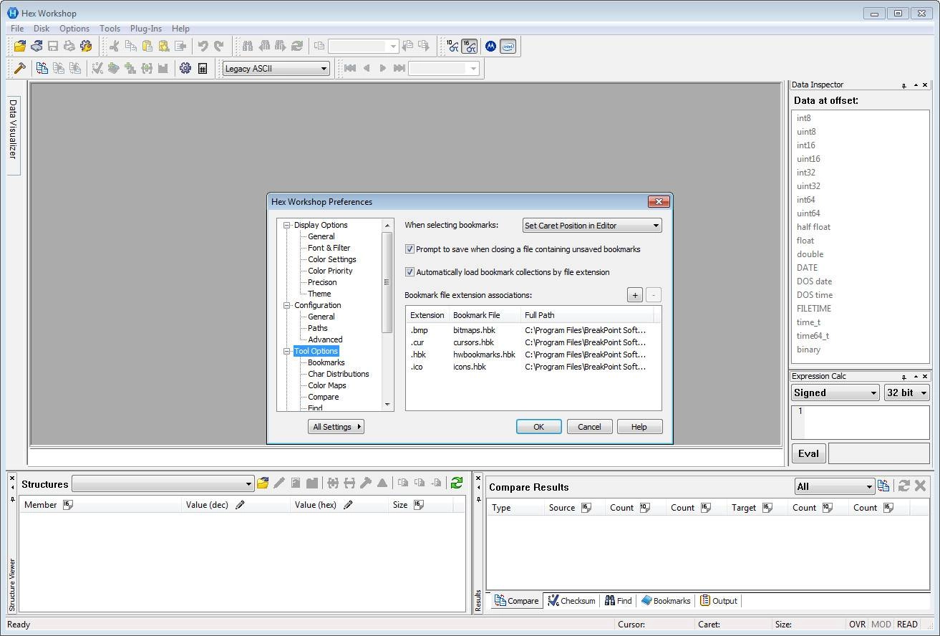Open structure library folder icon in Structures panel
The image size is (940, 636).
coord(263,483)
